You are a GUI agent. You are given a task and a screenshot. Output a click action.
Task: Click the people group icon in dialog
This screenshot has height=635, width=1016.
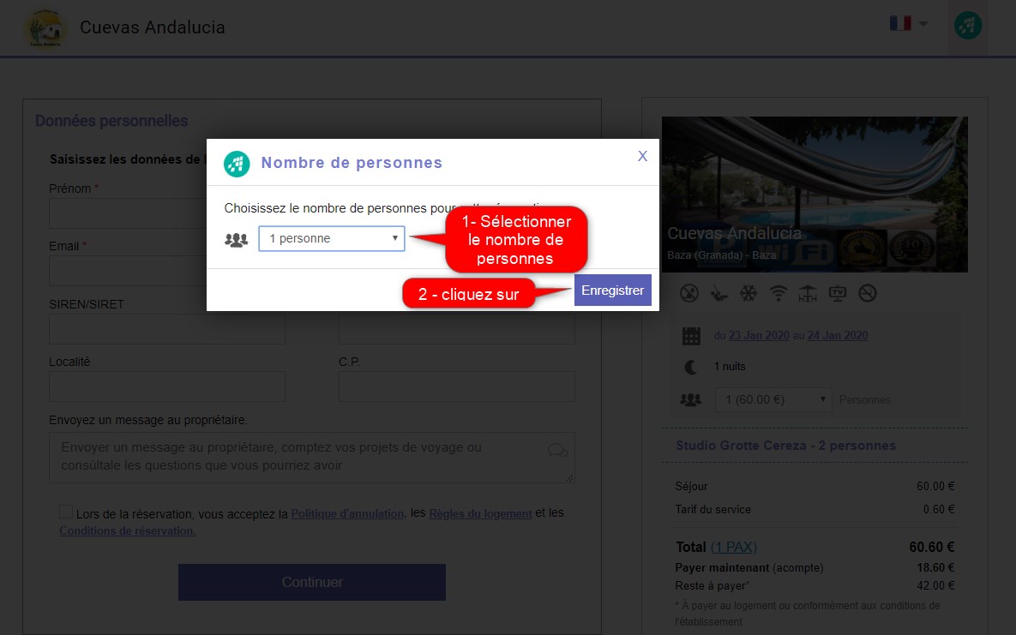(x=237, y=240)
